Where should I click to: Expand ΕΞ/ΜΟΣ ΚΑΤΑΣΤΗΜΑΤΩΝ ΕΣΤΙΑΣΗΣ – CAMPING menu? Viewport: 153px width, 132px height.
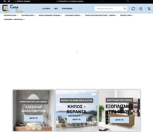(x=101, y=15)
